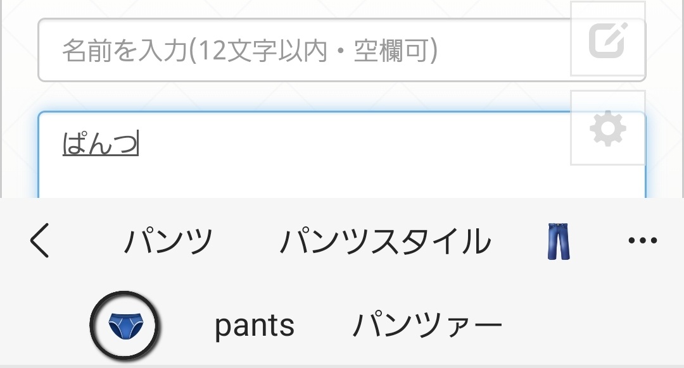This screenshot has height=368, width=684.
Task: Pick the パンツスタイル suggestion
Action: tap(385, 242)
